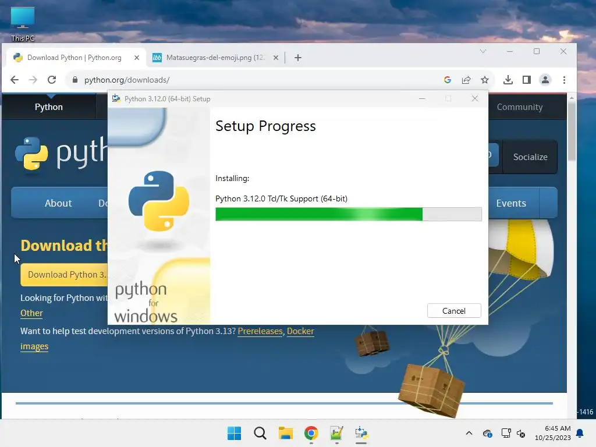The height and width of the screenshot is (447, 596).
Task: Cancel the Python setup installation
Action: pos(454,311)
